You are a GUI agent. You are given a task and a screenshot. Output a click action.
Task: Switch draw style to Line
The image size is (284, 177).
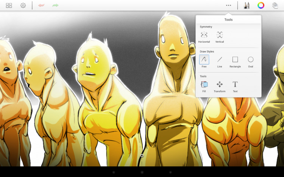coord(220,61)
